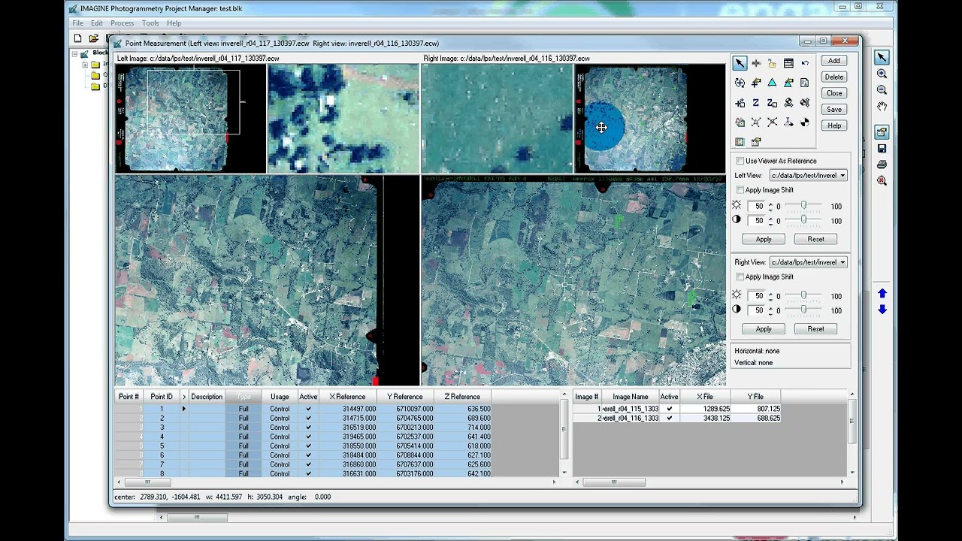Open the viewing properties table icon
Screen dimensions: 962x541
[x=788, y=64]
